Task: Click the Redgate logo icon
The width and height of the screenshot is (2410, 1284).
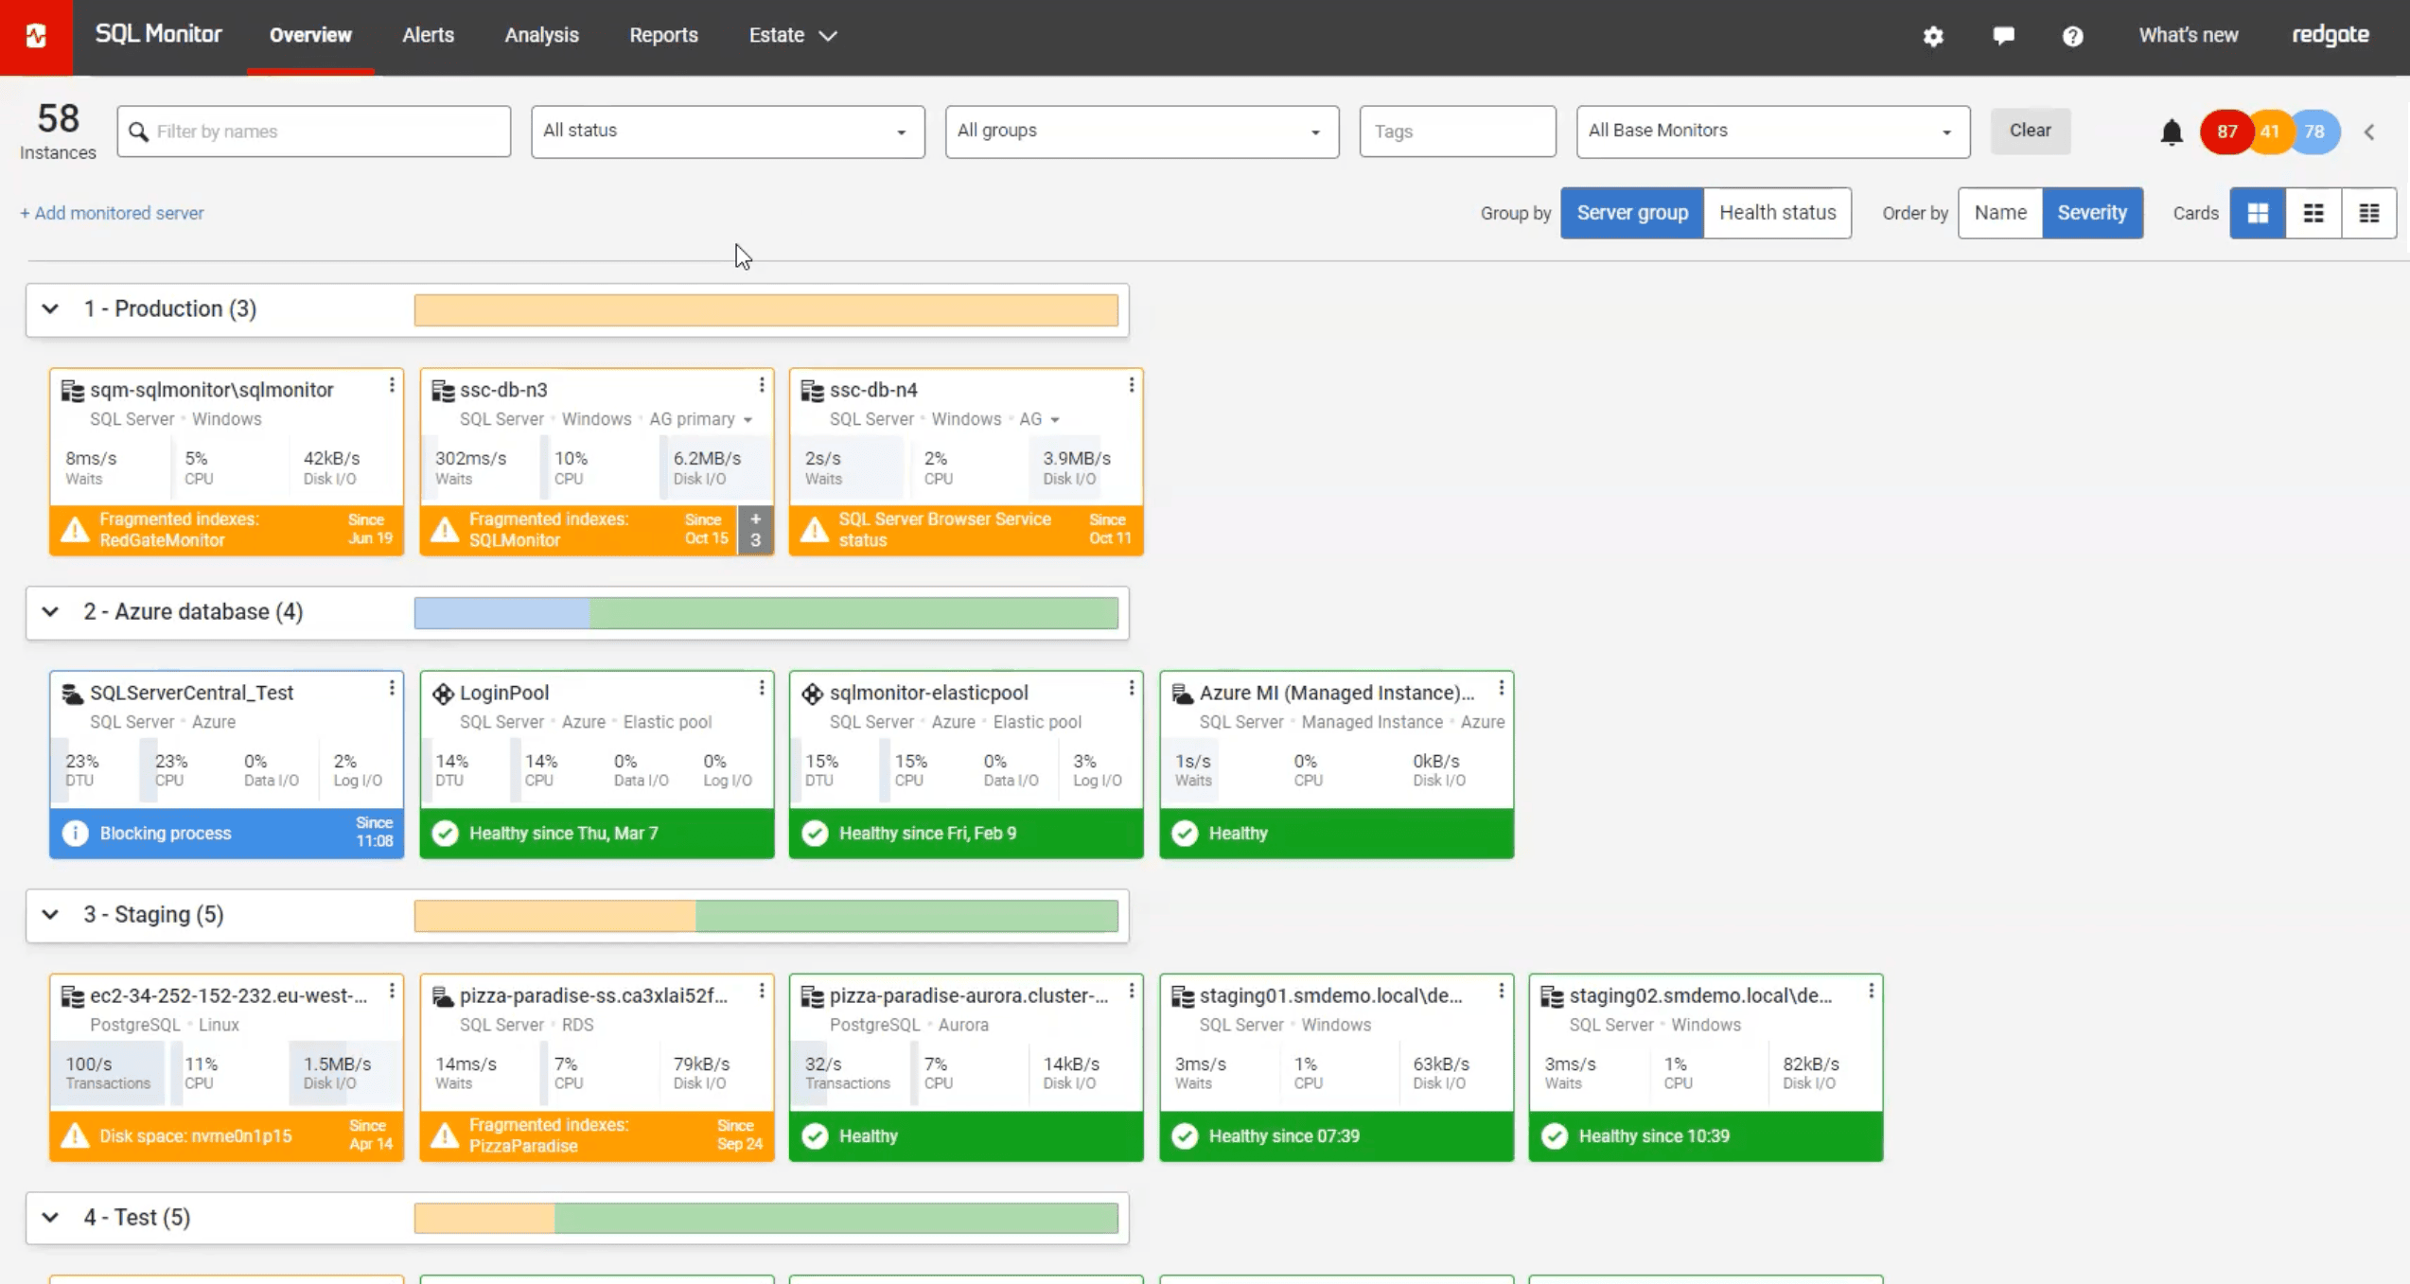Action: (x=36, y=37)
